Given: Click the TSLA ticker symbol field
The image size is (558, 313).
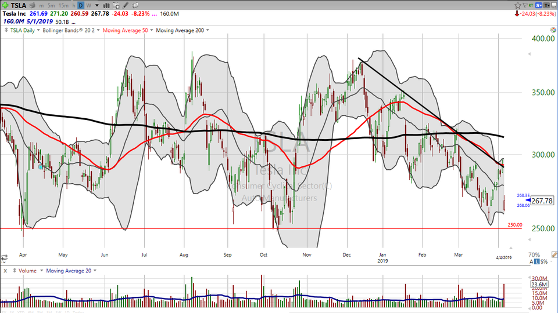Looking at the screenshot, I should pos(18,5).
